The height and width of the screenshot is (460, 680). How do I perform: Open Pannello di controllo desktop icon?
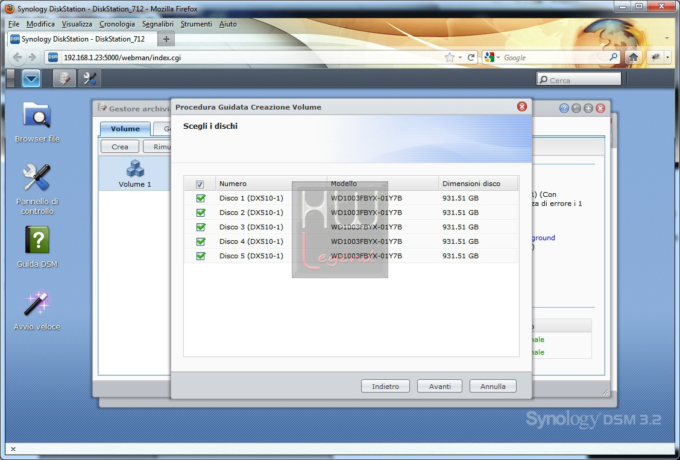pos(37,178)
